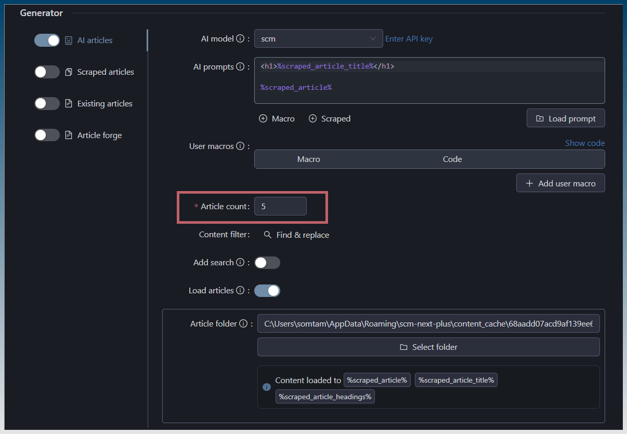Disable the Load articles toggle
The height and width of the screenshot is (434, 627).
[x=267, y=291]
